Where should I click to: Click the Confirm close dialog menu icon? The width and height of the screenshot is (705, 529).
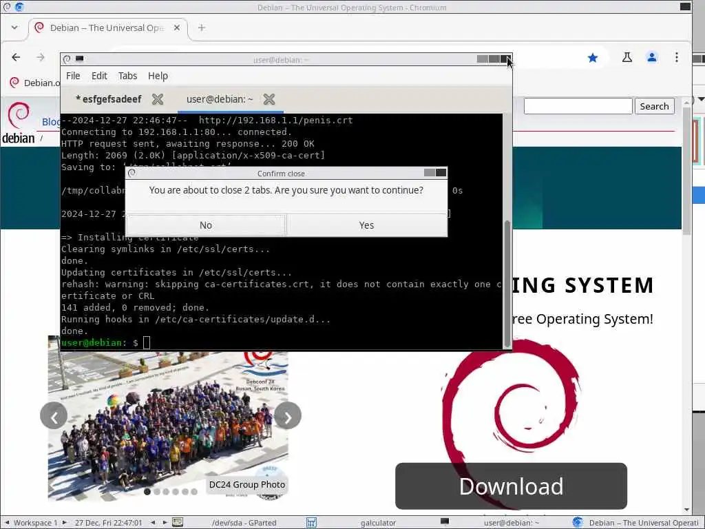tap(131, 173)
